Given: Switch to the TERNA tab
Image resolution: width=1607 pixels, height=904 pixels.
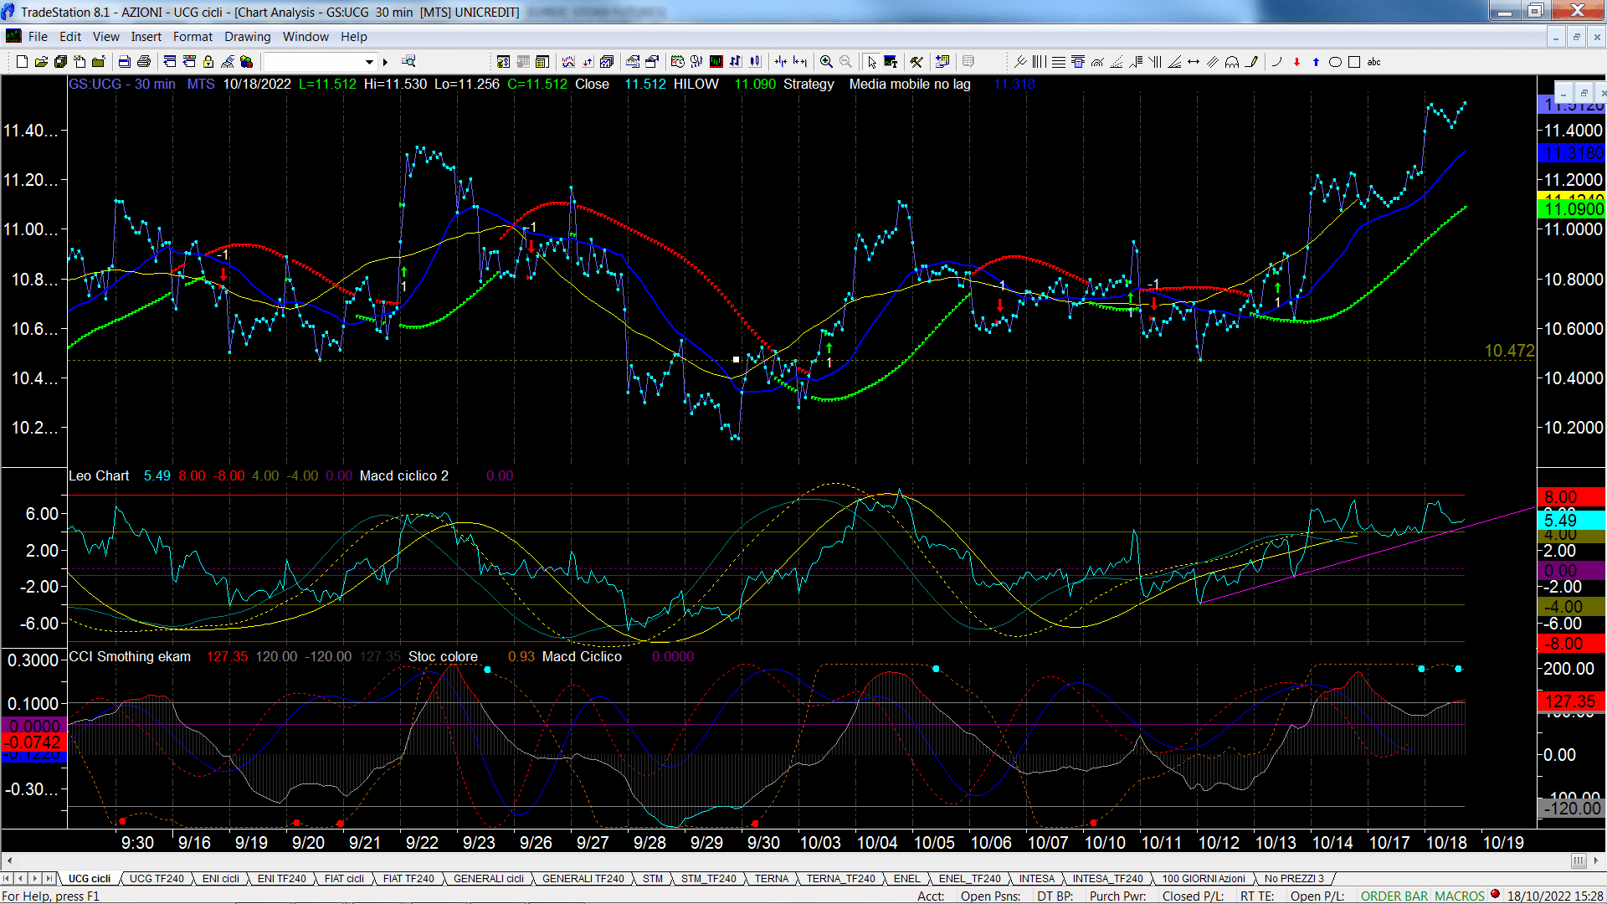Looking at the screenshot, I should coord(772,879).
